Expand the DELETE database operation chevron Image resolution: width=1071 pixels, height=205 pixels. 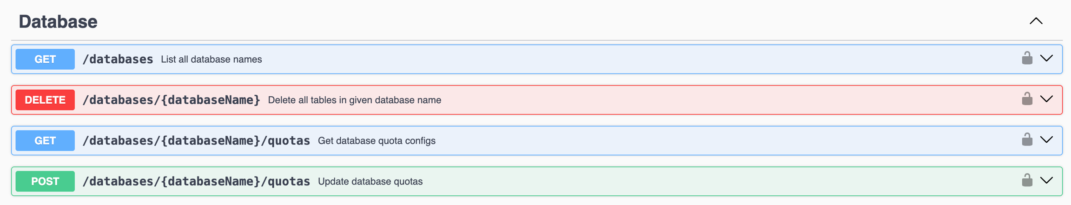point(1046,99)
